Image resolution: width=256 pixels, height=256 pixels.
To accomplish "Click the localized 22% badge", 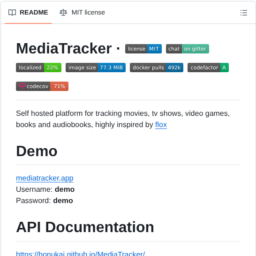I will pyautogui.click(x=39, y=68).
